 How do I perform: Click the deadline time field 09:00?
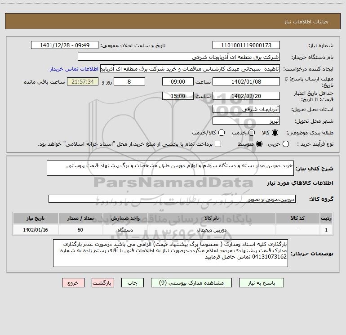pos(178,81)
